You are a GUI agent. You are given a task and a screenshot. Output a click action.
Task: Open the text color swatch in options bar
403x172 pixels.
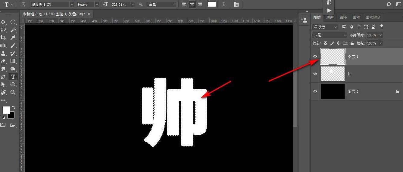tap(212, 4)
